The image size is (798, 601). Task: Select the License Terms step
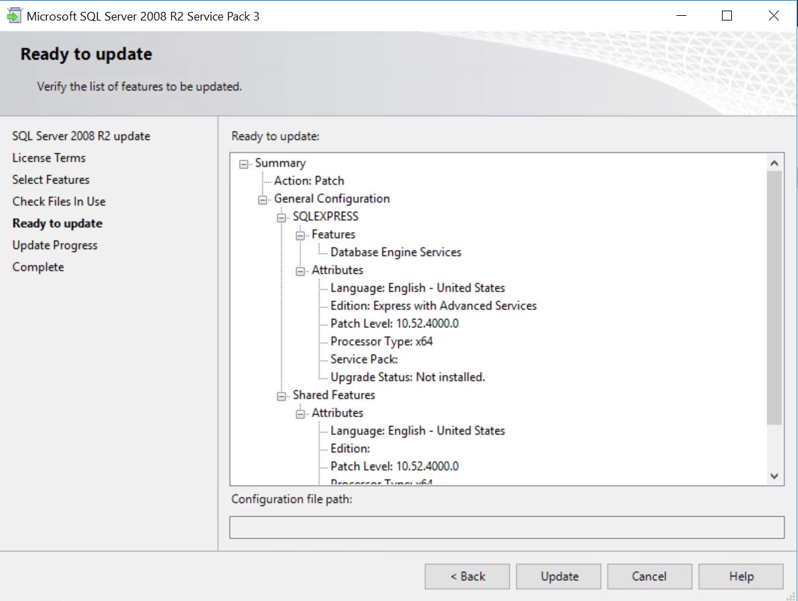pos(49,158)
